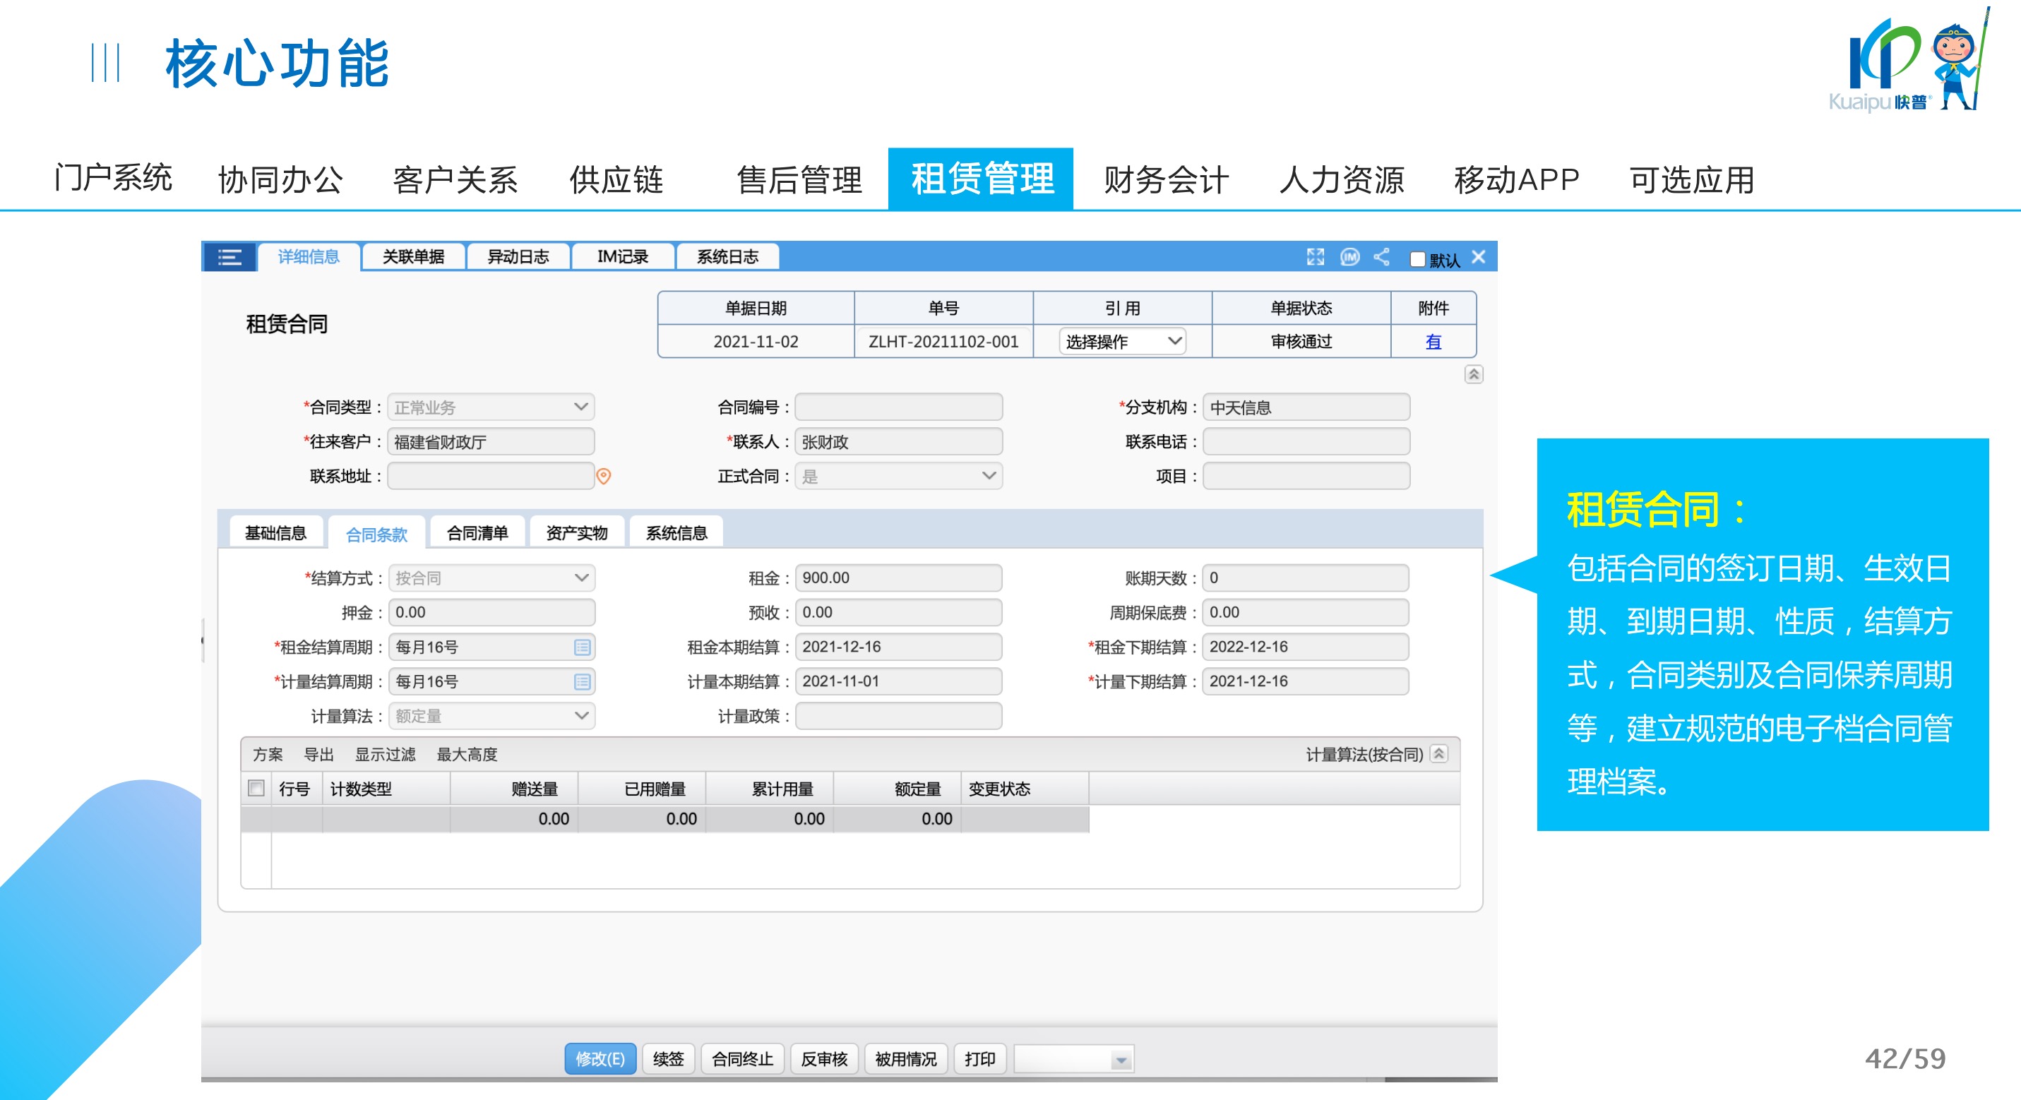Screen dimensions: 2021x1100
Task: Open the list picker icon for 计量结算周期
Action: point(581,682)
